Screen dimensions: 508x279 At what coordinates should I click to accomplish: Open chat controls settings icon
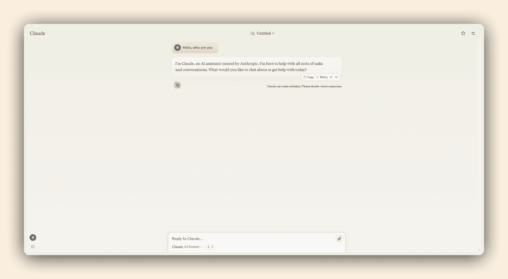pos(473,33)
